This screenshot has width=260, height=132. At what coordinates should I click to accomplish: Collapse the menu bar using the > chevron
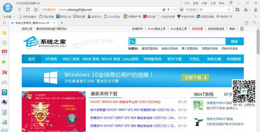point(181,3)
